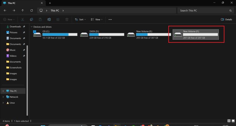Click the search magnifier icon
This screenshot has width=236, height=126.
pyautogui.click(x=230, y=11)
